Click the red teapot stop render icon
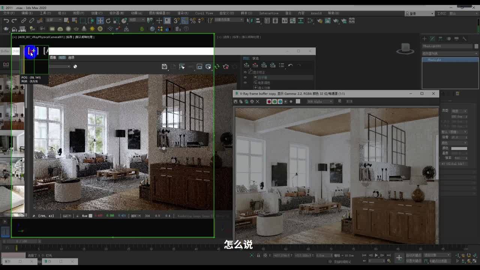Image resolution: width=480 pixels, height=270 pixels. pyautogui.click(x=226, y=66)
